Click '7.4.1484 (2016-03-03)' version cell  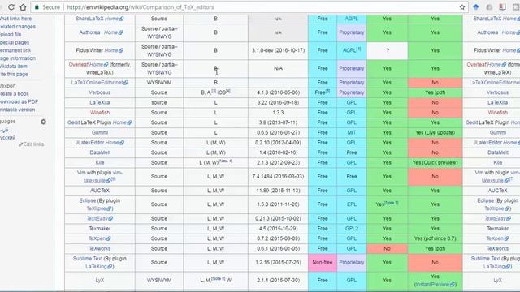pos(278,177)
